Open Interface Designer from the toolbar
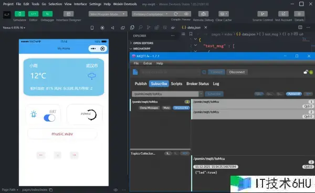This screenshot has width=315, height=193. click(68, 14)
